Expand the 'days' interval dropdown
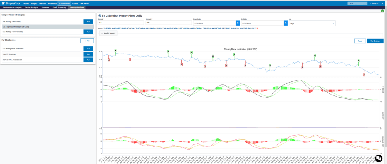The width and height of the screenshot is (387, 164). click(312, 23)
